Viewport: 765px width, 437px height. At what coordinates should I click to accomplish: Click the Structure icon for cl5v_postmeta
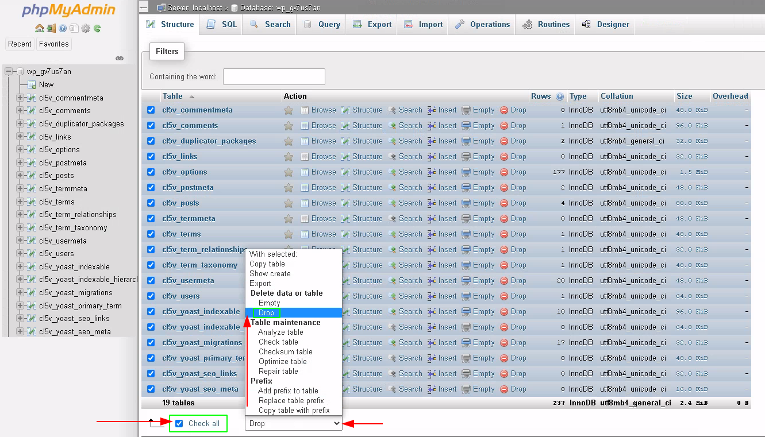[x=345, y=188]
